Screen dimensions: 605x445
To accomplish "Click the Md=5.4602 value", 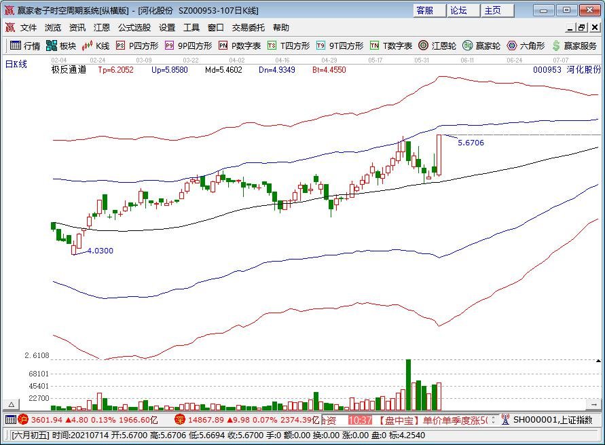I will click(x=223, y=70).
